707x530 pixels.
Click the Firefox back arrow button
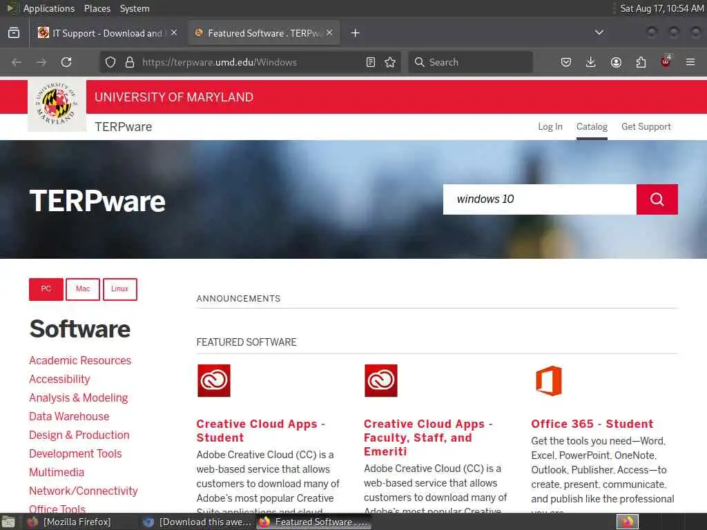tap(17, 62)
